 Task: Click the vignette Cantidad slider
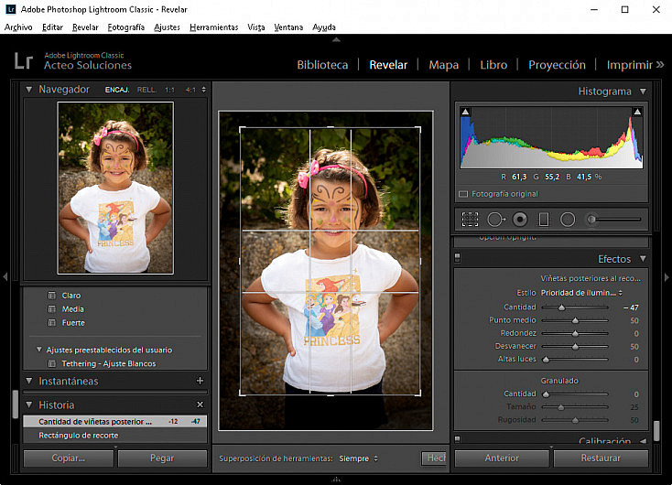tap(575, 307)
